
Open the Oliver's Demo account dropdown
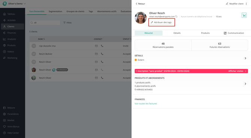click(17, 4)
